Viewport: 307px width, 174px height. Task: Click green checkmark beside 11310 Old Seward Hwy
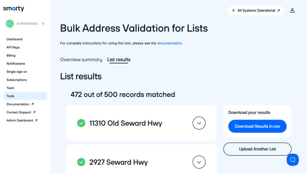coord(81,123)
